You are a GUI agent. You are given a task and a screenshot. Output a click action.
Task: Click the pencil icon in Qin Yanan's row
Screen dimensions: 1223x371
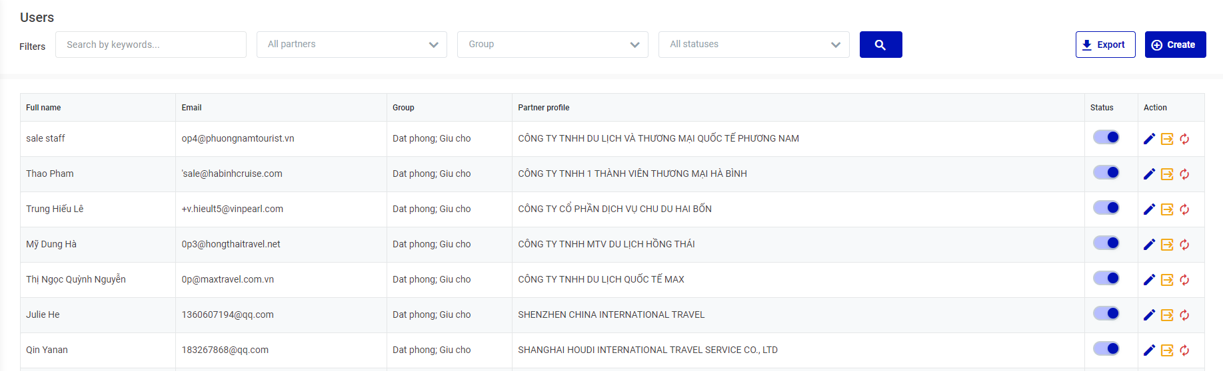(x=1149, y=350)
